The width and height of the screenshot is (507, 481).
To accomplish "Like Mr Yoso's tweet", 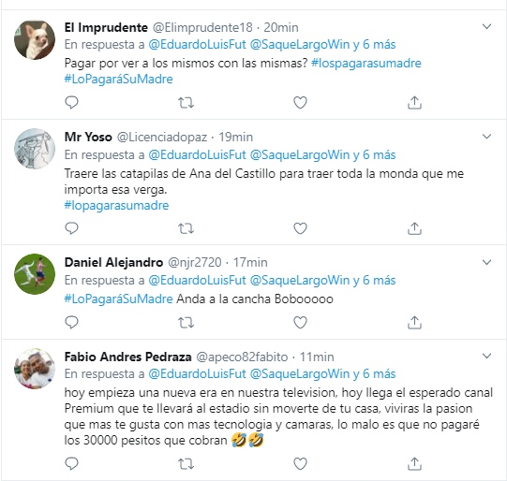I will click(x=300, y=228).
